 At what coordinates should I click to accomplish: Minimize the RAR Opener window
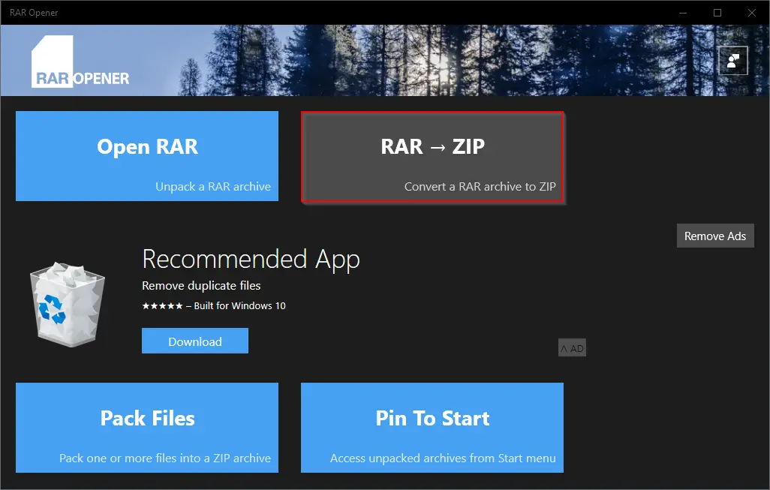(x=683, y=13)
